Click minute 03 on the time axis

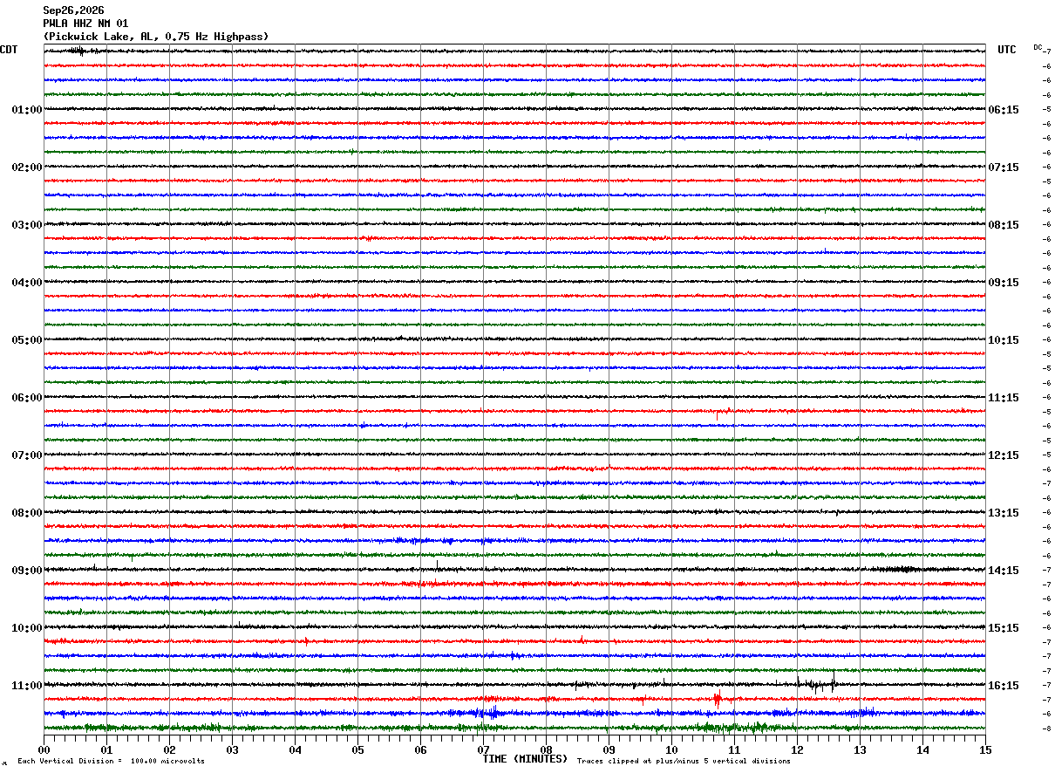click(x=232, y=749)
